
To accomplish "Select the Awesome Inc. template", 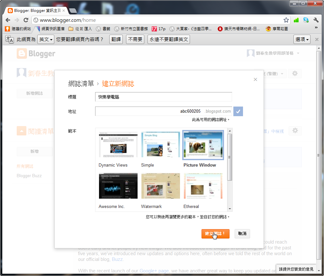I will pyautogui.click(x=118, y=191).
